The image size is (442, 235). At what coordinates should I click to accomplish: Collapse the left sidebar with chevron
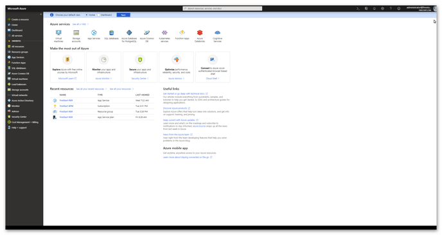pos(41,14)
